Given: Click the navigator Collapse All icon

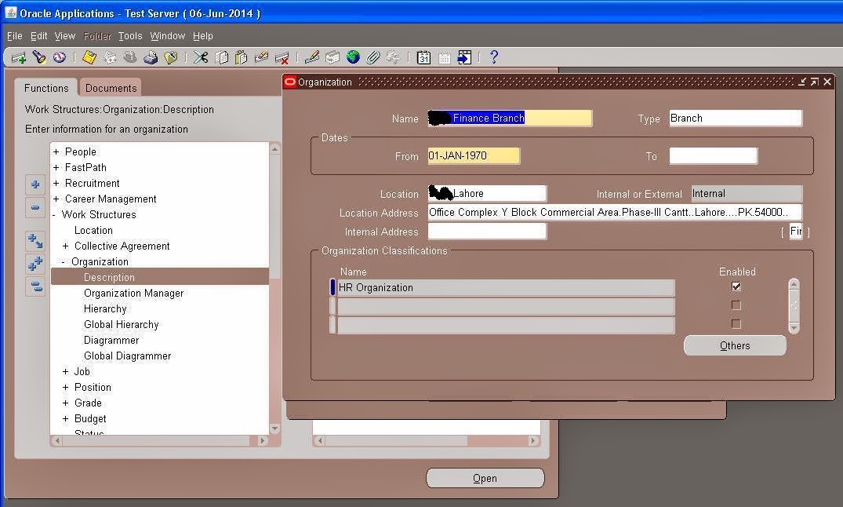Looking at the screenshot, I should [x=35, y=286].
